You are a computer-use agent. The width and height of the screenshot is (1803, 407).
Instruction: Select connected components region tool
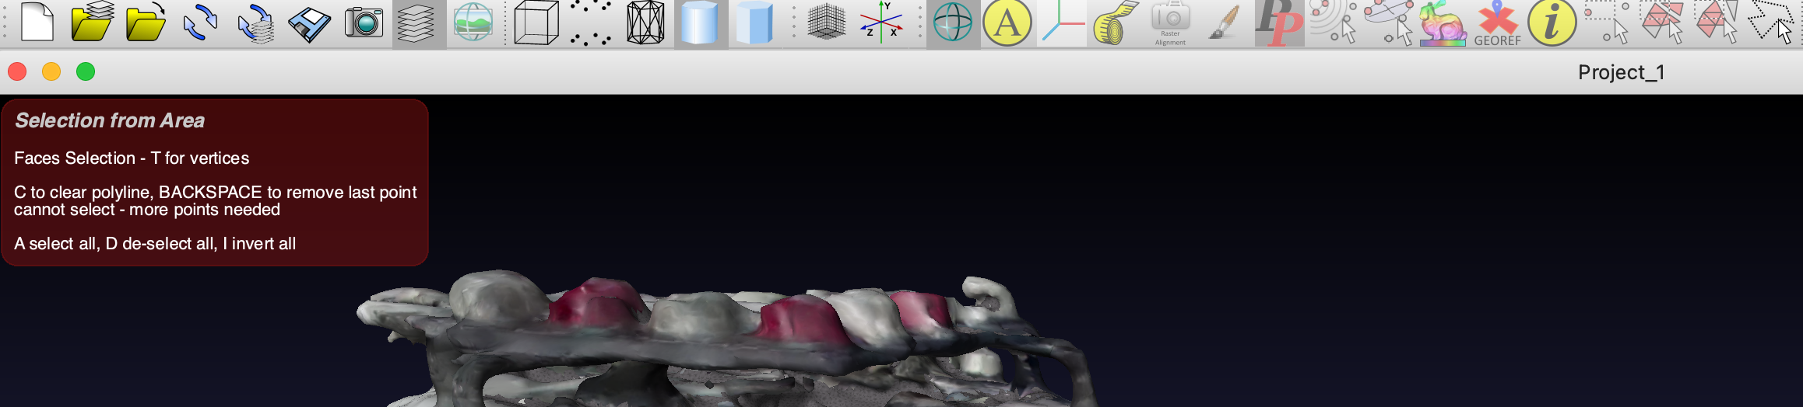click(x=1717, y=22)
